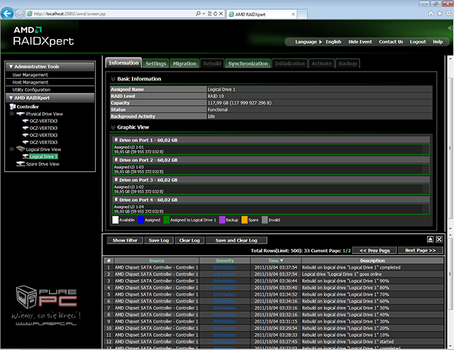The height and width of the screenshot is (350, 454).
Task: Sort the log by Time column
Action: 276,261
